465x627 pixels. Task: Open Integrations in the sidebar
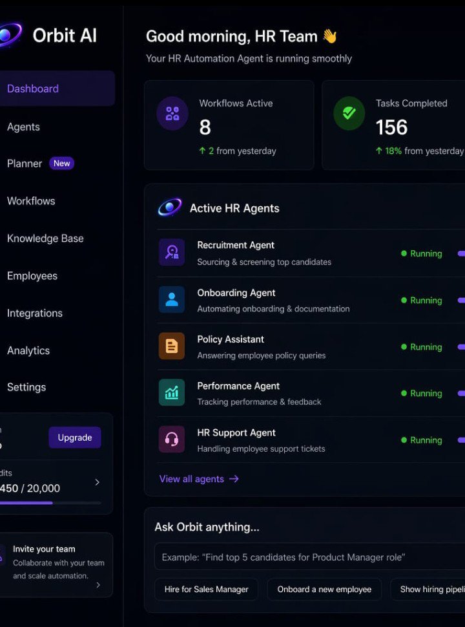tap(35, 313)
